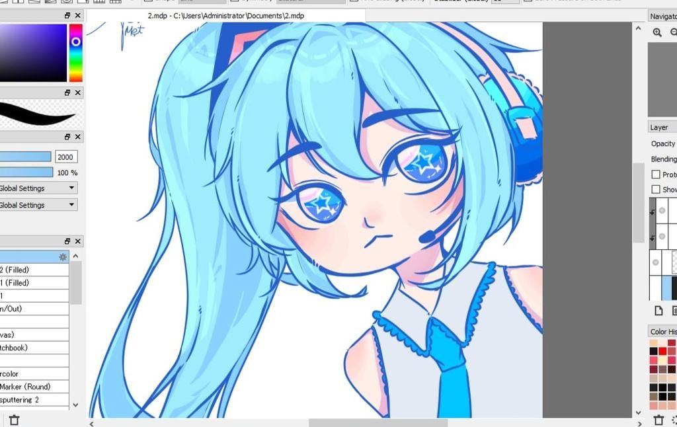Delete the selected brush with the trash icon

click(x=15, y=420)
